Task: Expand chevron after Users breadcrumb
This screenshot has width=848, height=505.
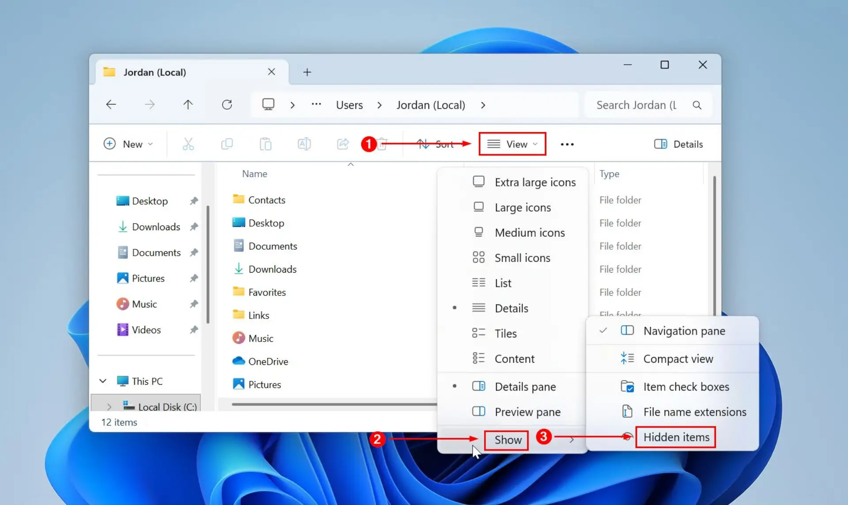Action: (379, 105)
